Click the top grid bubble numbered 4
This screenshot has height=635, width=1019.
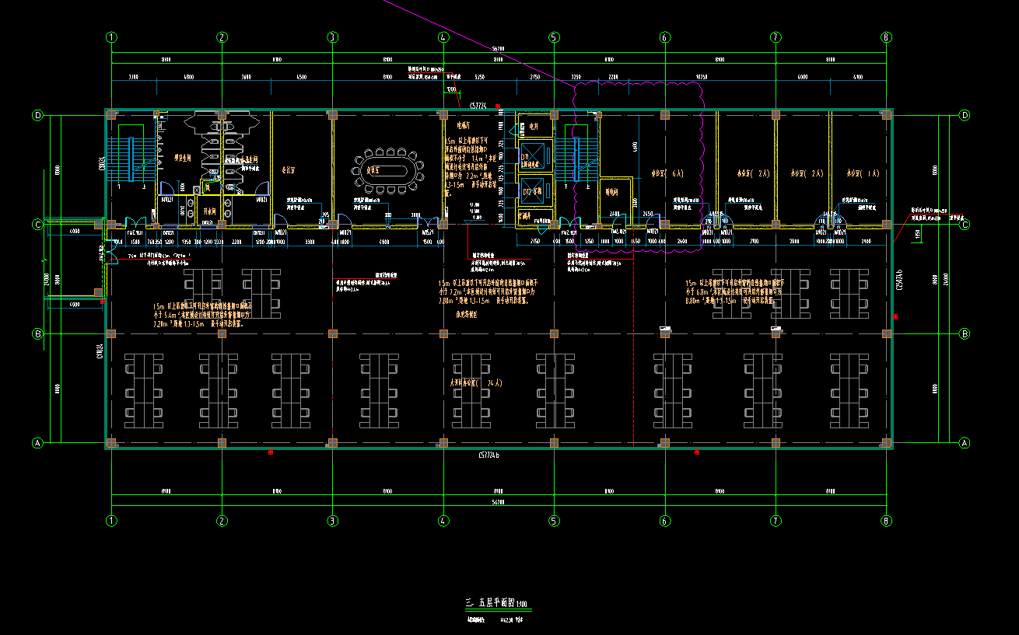click(x=443, y=37)
